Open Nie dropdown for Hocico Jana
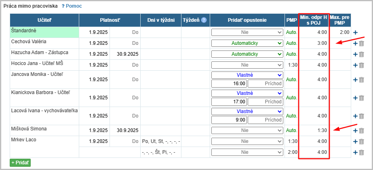 [247, 65]
